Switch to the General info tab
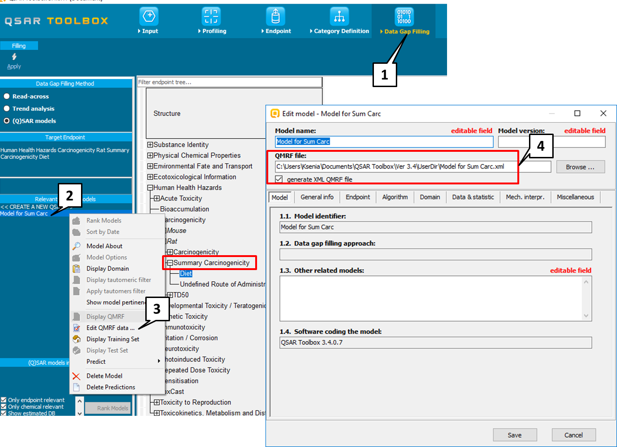 tap(317, 197)
